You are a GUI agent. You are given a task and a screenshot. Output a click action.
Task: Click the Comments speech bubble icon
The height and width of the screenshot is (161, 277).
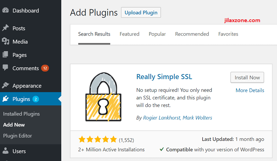coord(6,67)
